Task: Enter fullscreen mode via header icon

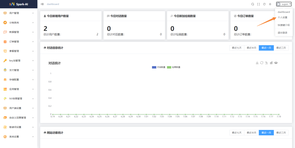Action: pyautogui.click(x=258, y=4)
